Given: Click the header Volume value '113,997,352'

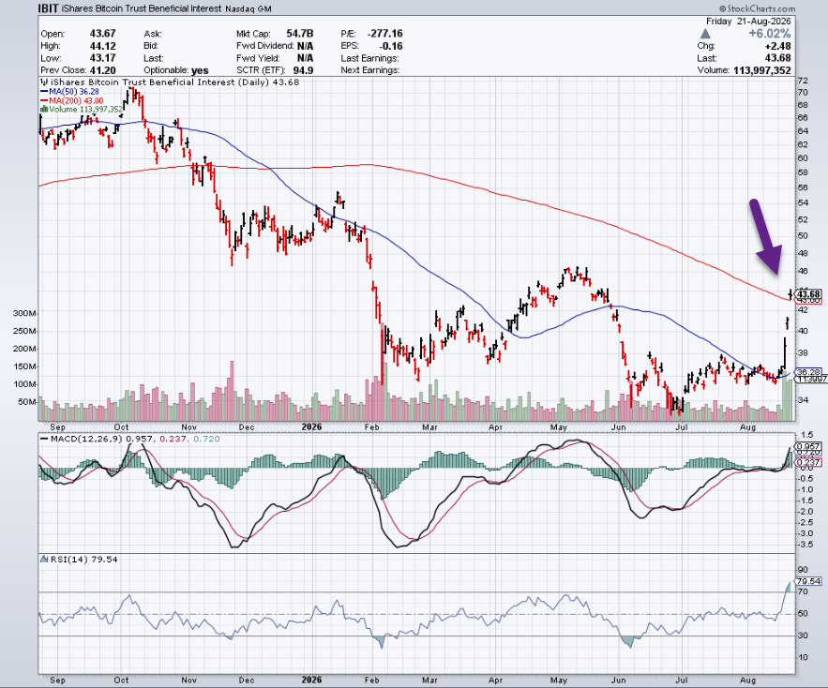Looking at the screenshot, I should tap(762, 70).
